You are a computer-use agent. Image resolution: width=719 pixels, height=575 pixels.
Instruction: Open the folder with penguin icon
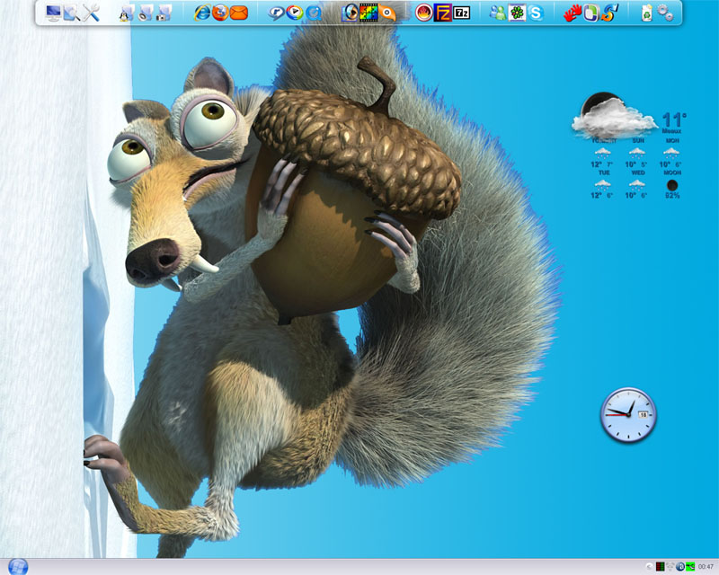126,13
